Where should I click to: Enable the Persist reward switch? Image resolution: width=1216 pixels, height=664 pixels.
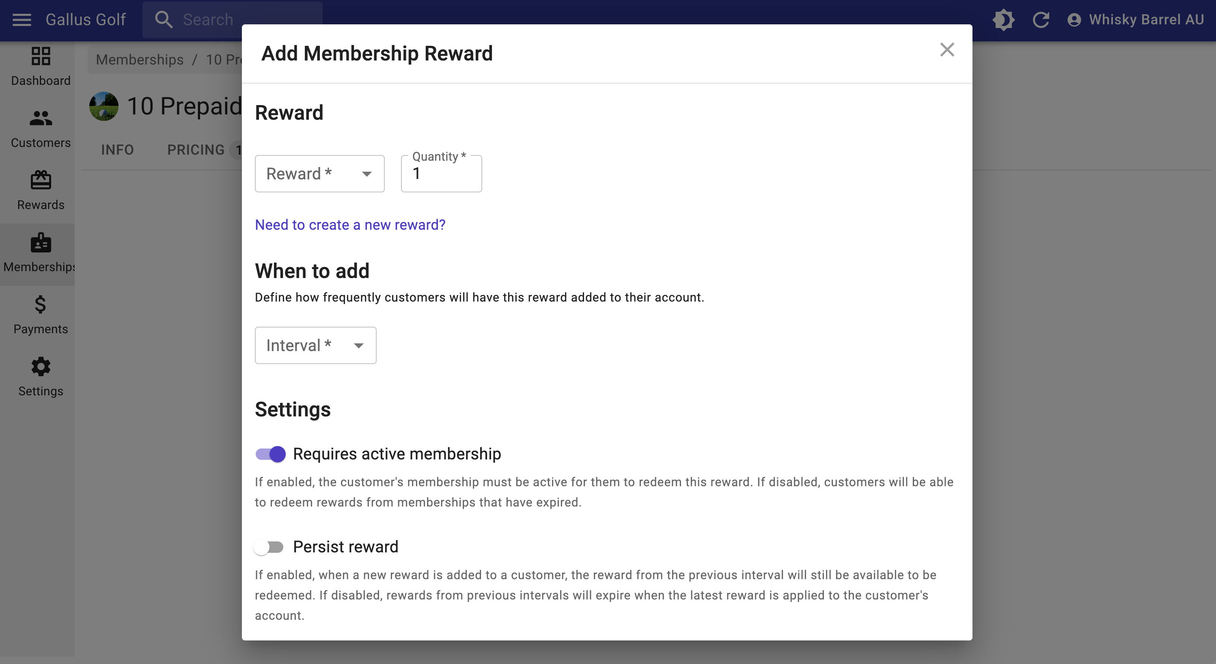pyautogui.click(x=269, y=547)
